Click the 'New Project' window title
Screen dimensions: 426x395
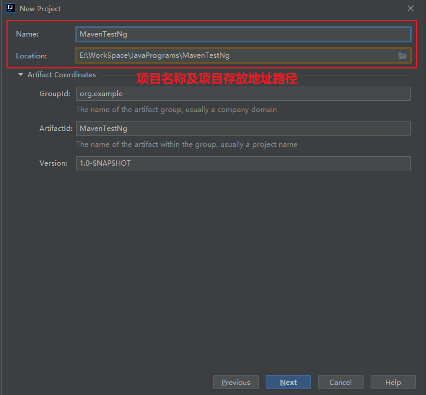pos(40,9)
